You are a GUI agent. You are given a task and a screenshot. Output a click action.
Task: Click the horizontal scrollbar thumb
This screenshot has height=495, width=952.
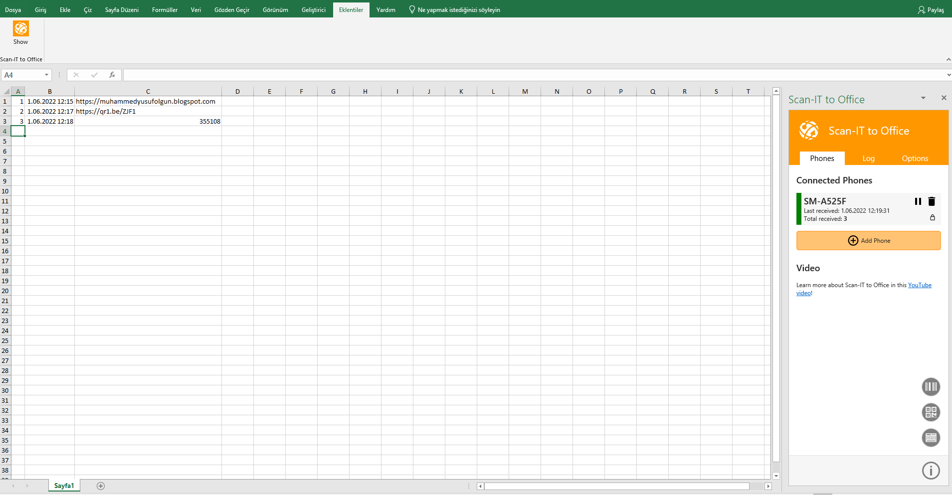(x=616, y=486)
